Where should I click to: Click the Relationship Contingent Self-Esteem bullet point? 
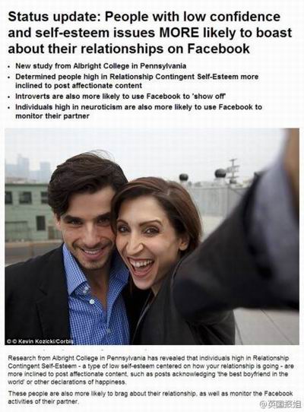pyautogui.click(x=137, y=81)
